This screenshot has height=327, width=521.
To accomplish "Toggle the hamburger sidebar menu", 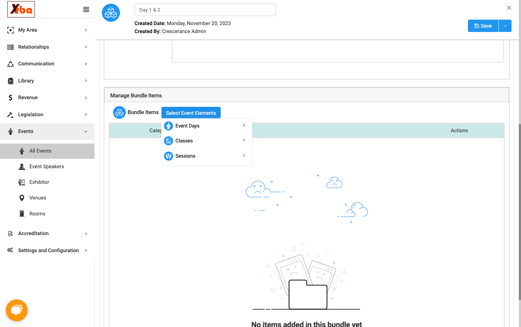I will click(x=86, y=9).
